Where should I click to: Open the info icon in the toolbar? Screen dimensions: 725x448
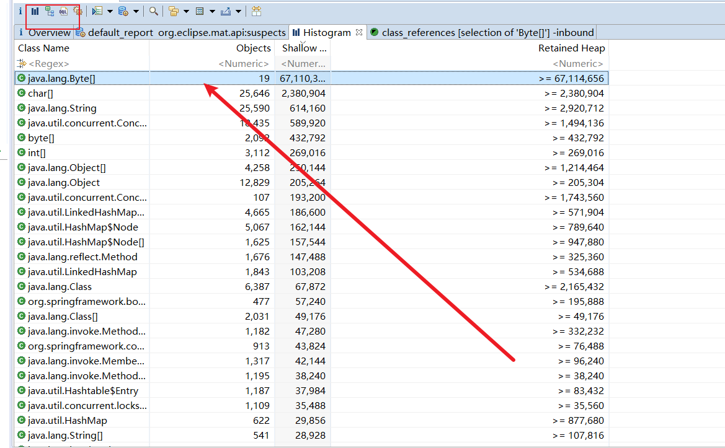point(20,11)
